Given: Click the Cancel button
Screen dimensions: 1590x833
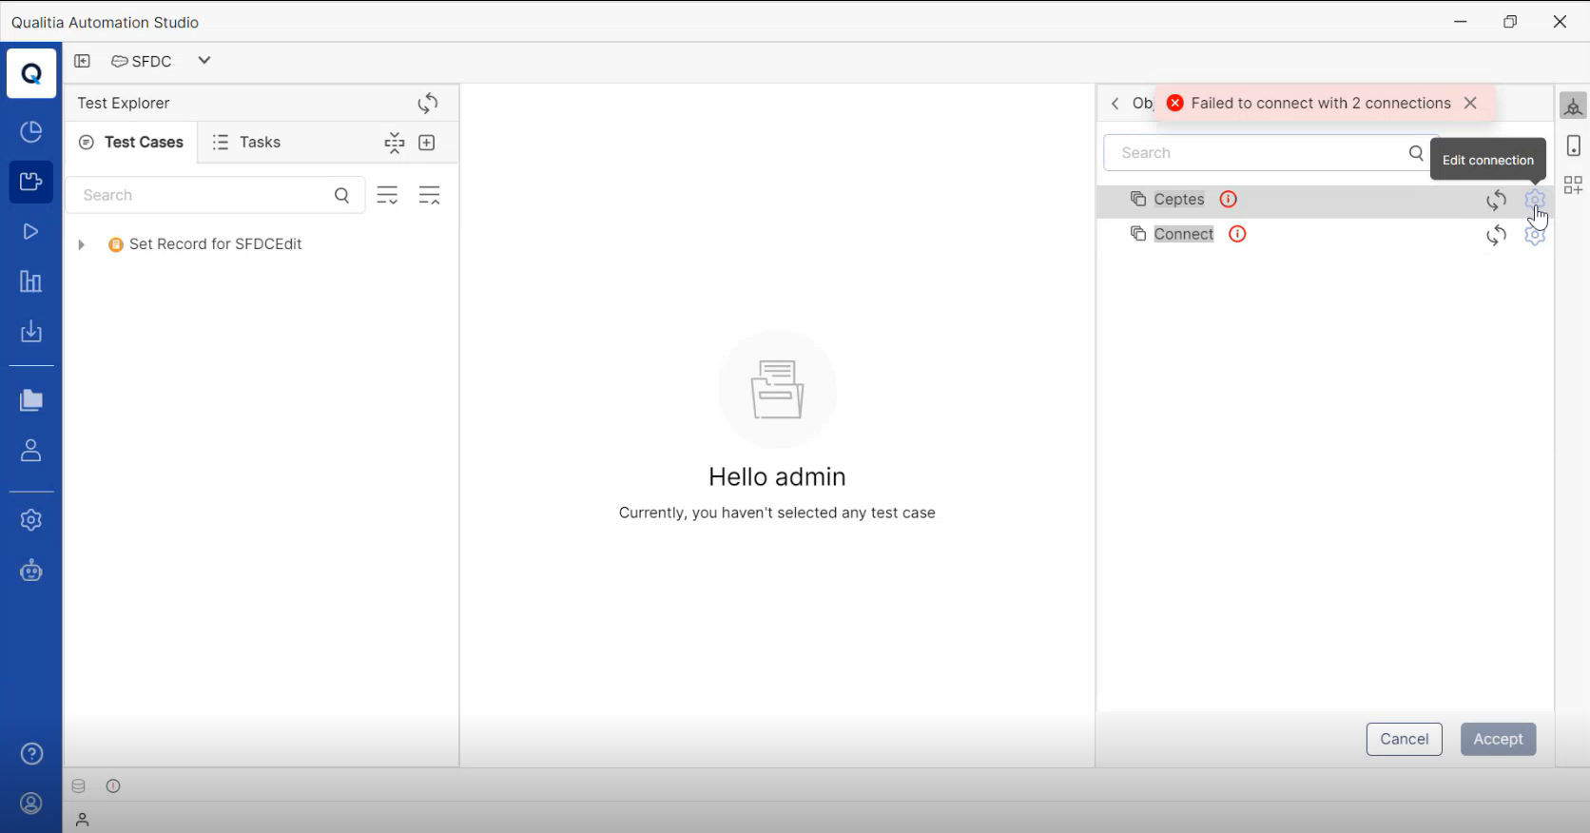Looking at the screenshot, I should click(1404, 739).
